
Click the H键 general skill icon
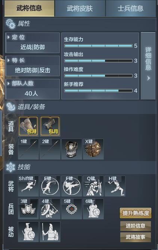click(x=115, y=186)
